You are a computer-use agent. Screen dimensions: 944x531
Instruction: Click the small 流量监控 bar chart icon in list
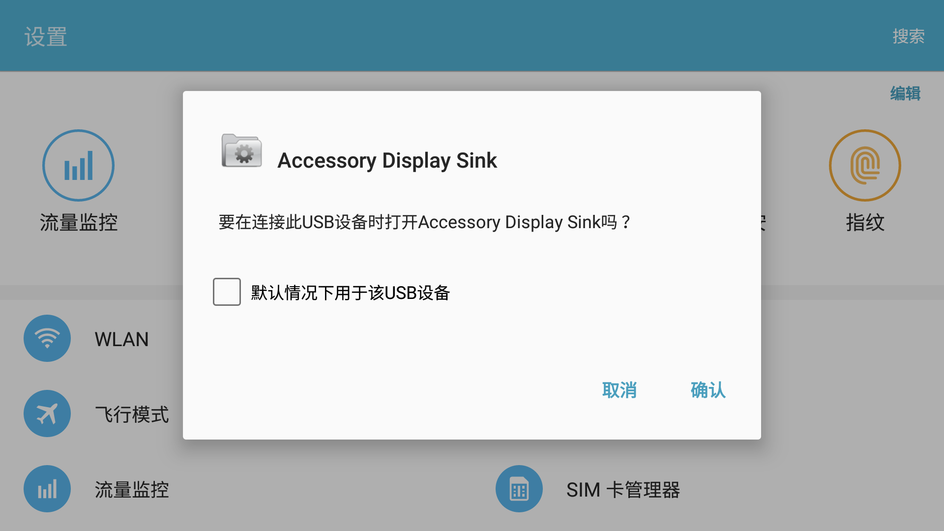pyautogui.click(x=47, y=489)
